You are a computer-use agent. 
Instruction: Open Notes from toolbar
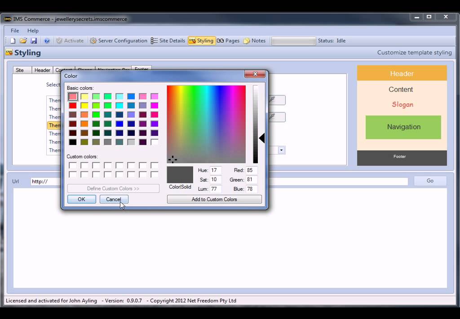[255, 41]
